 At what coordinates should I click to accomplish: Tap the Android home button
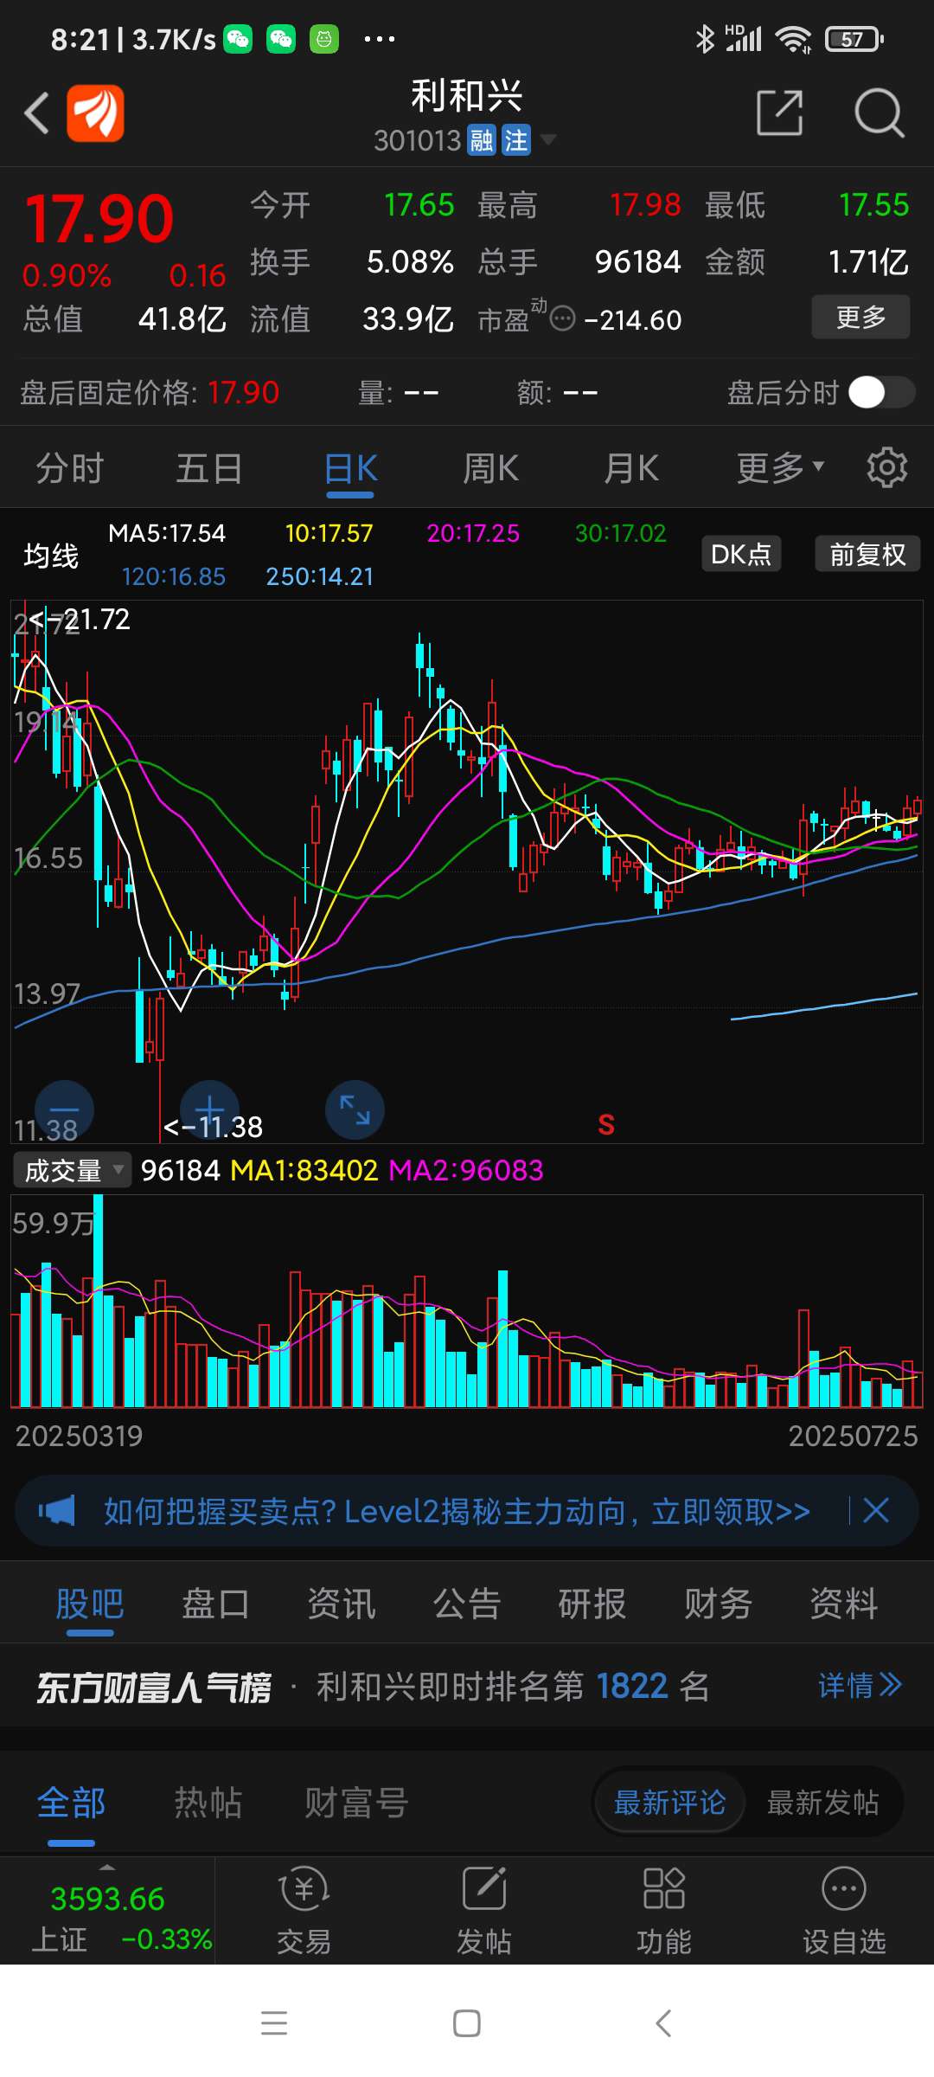pos(467,2023)
